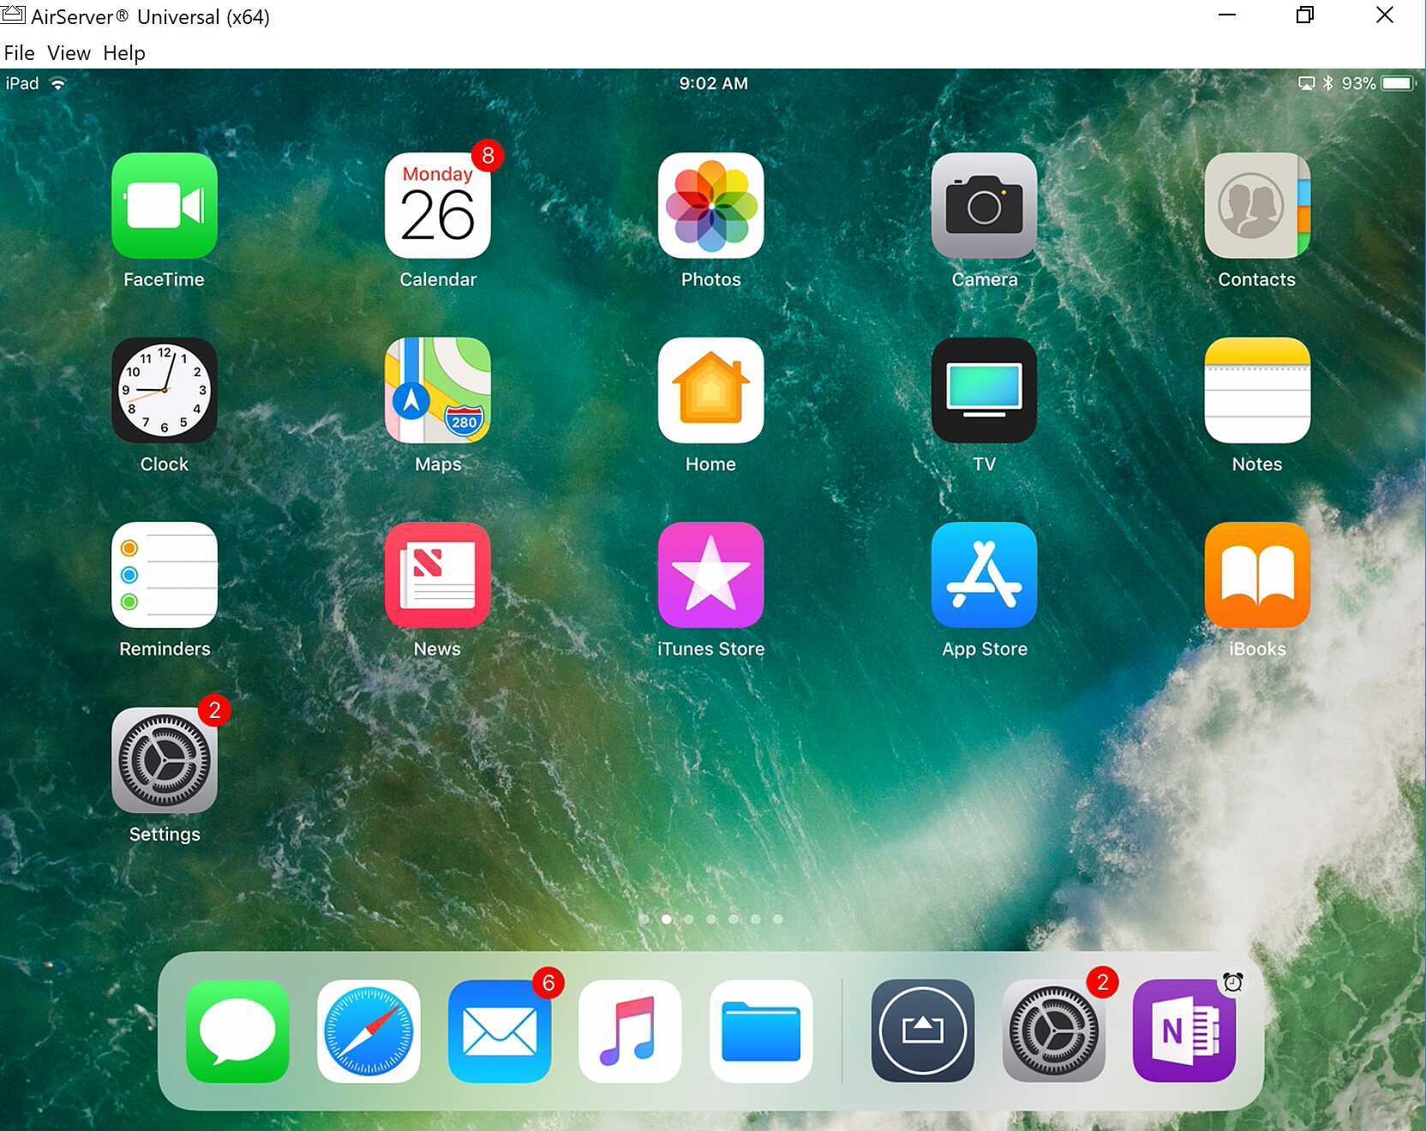Open FaceTime
The image size is (1426, 1131).
tap(165, 206)
